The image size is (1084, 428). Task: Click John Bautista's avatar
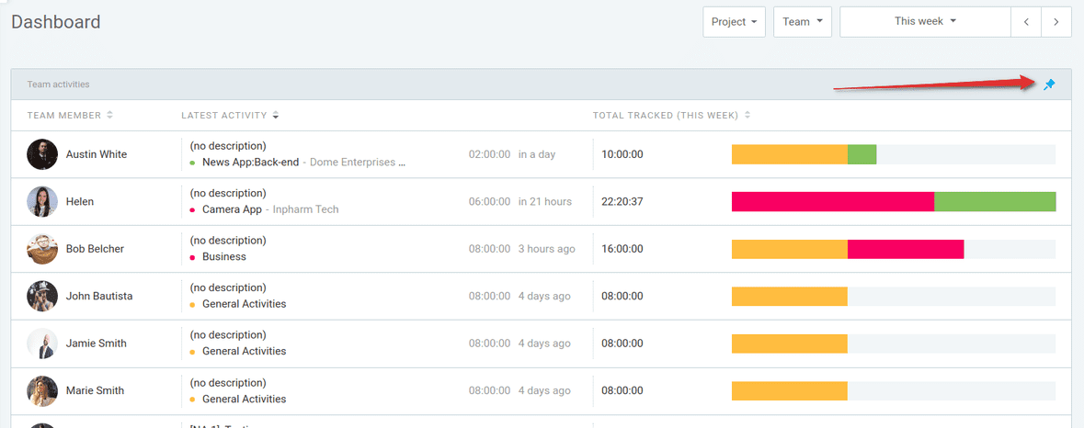coord(42,296)
